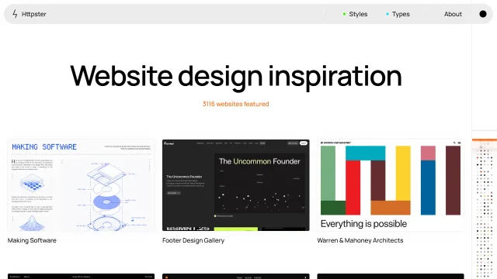
Task: Click the blue dot beside Types
Action: pyautogui.click(x=388, y=14)
